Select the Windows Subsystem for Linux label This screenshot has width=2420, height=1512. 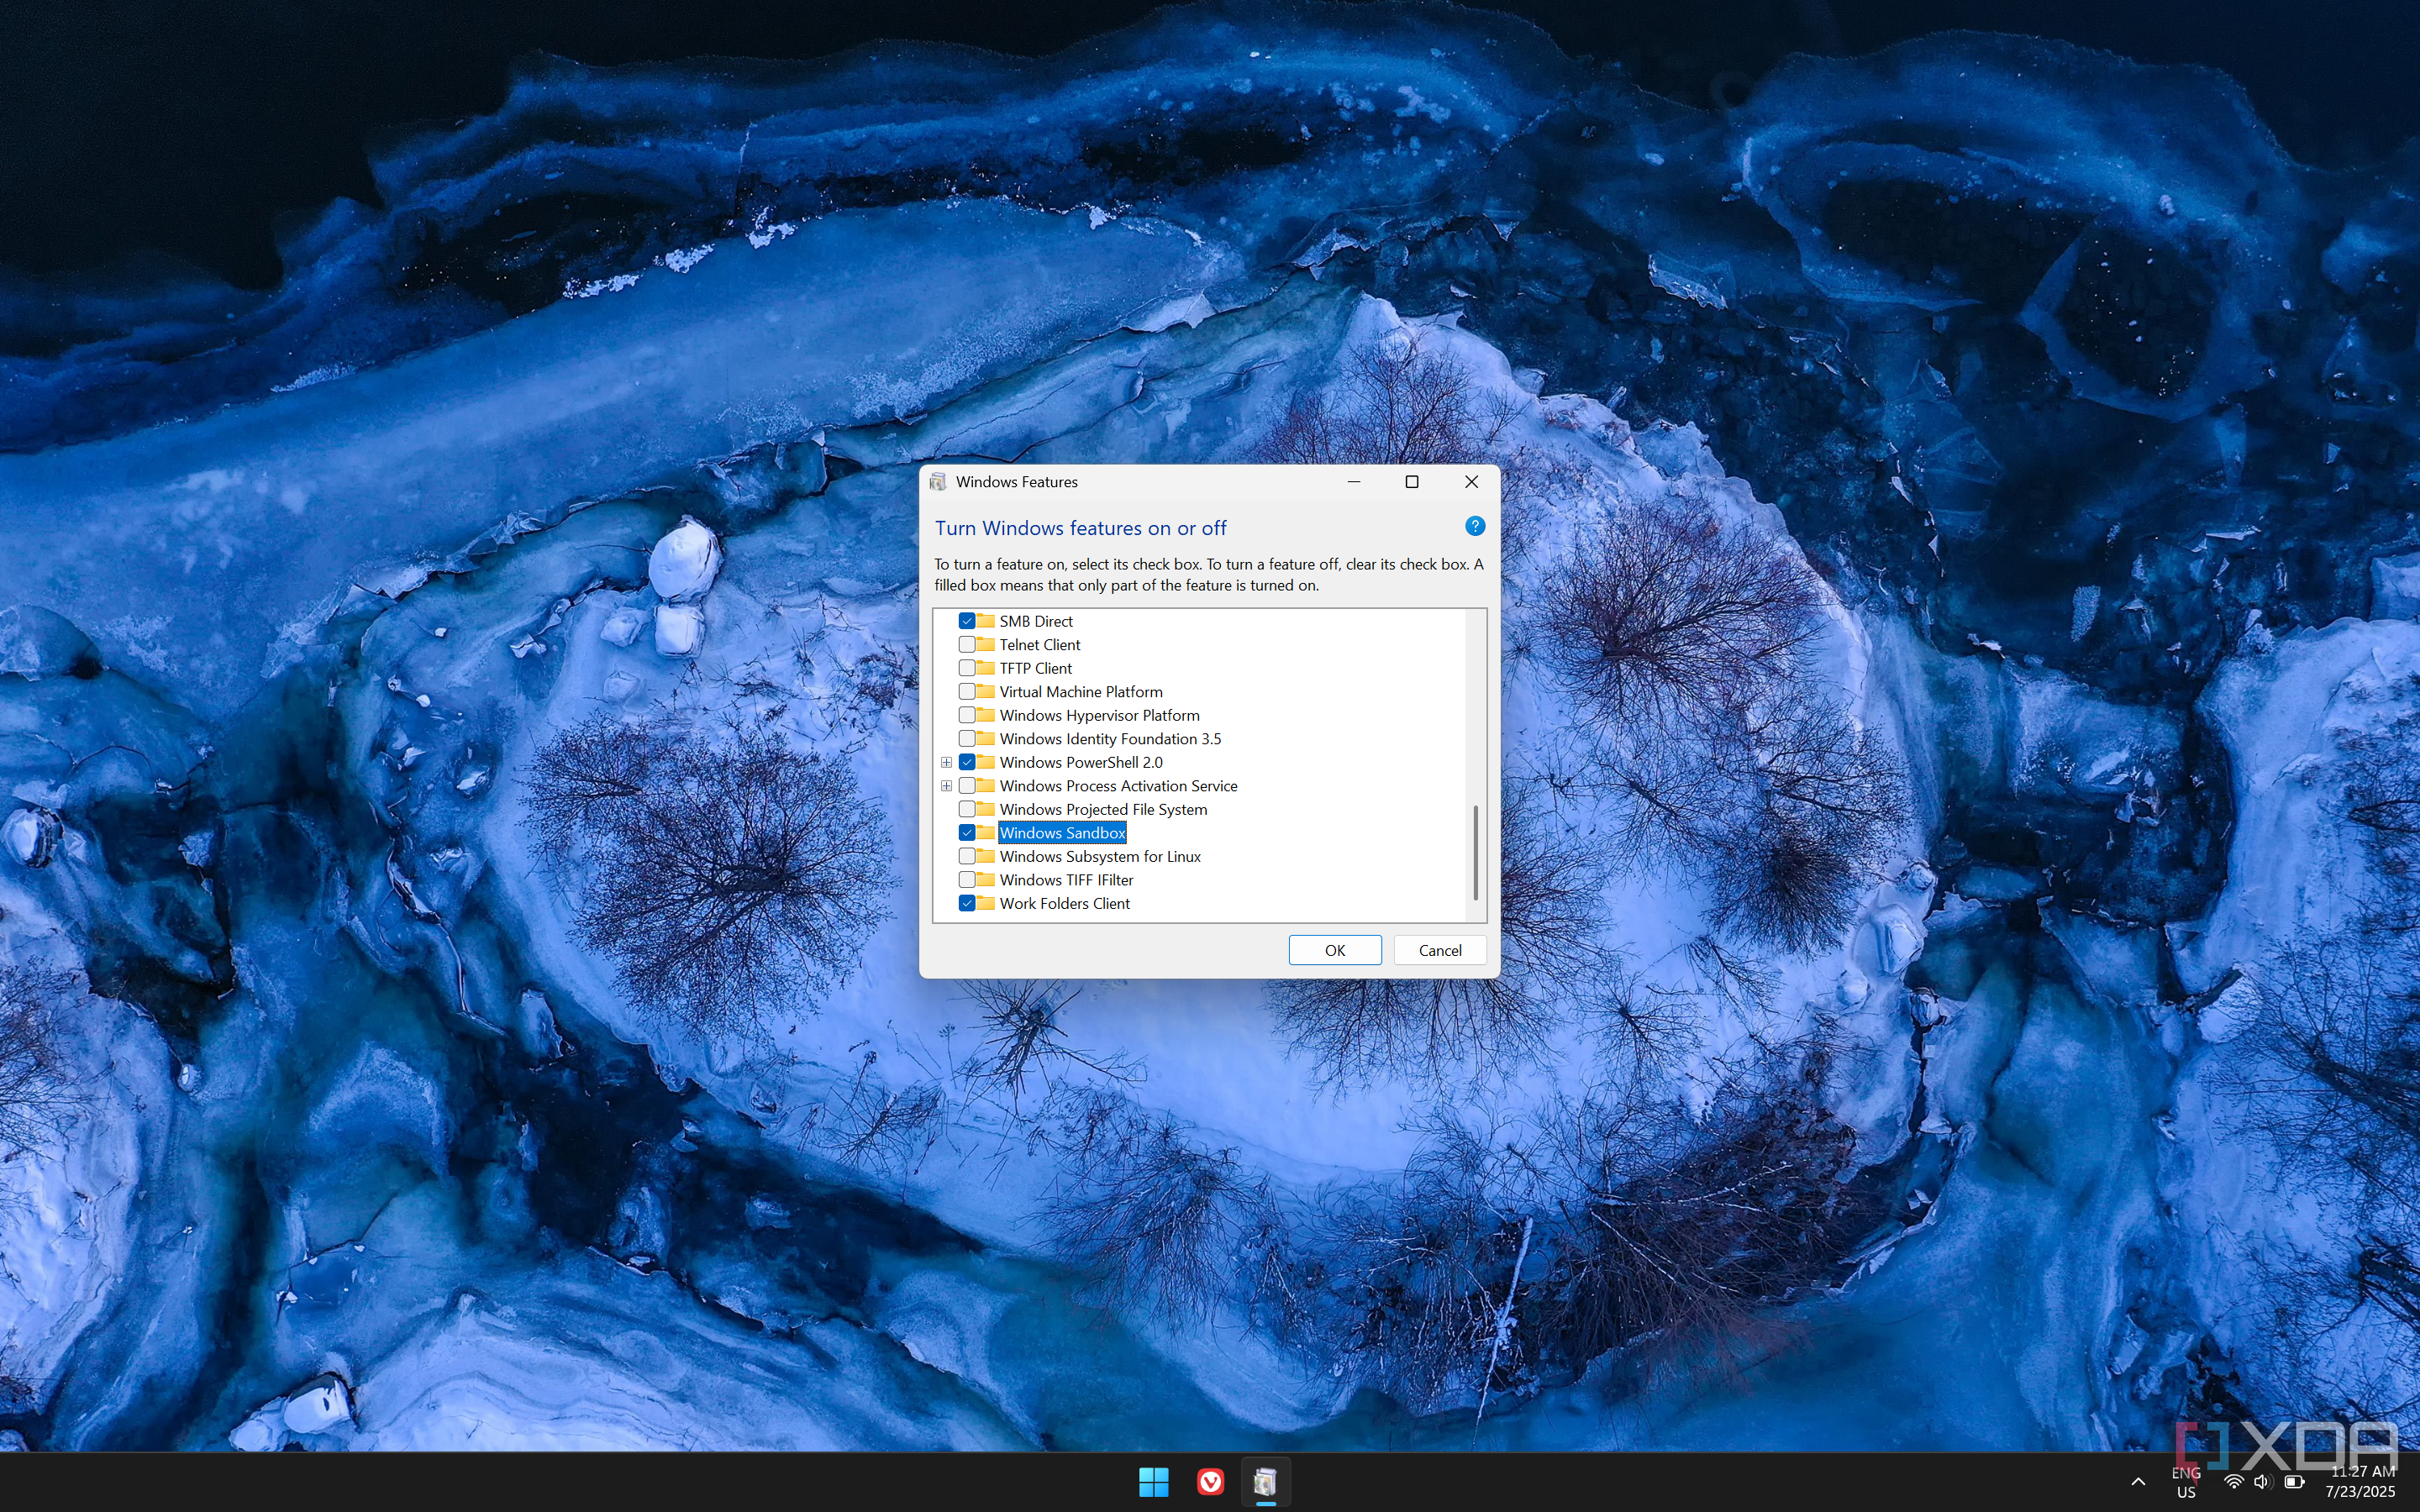coord(1100,856)
